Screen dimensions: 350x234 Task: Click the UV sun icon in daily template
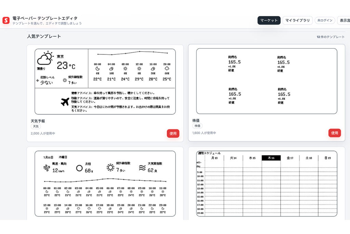[110, 167]
